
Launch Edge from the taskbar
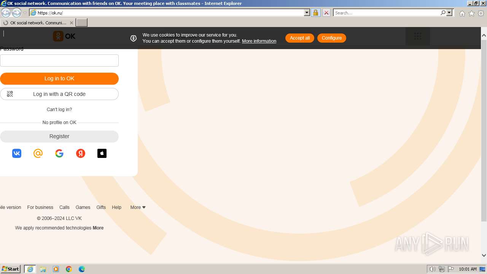pos(82,269)
